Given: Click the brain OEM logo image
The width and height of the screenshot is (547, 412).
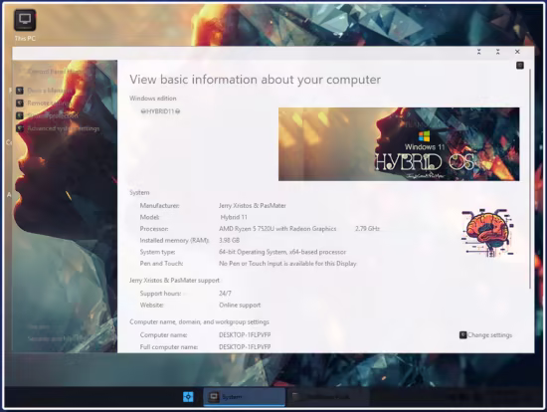Looking at the screenshot, I should [x=487, y=233].
